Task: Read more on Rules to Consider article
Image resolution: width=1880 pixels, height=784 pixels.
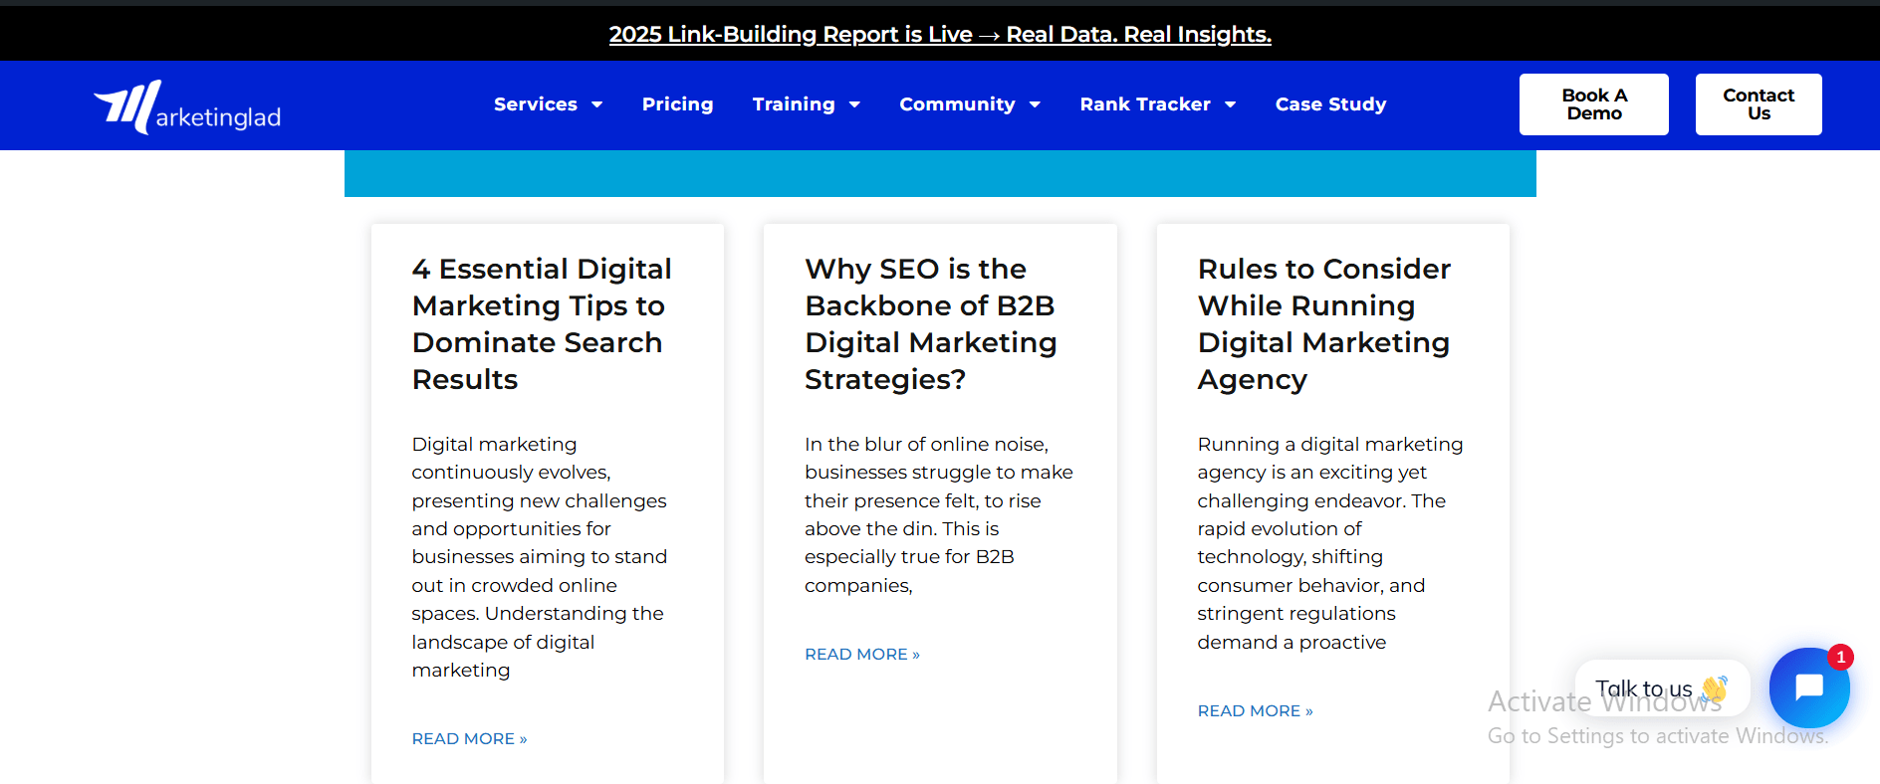Action: click(x=1255, y=710)
